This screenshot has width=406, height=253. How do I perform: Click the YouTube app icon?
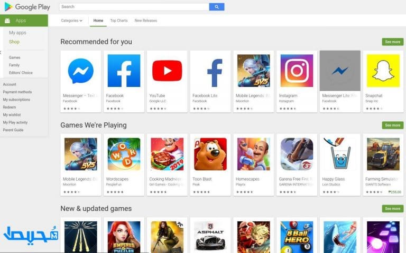point(167,71)
